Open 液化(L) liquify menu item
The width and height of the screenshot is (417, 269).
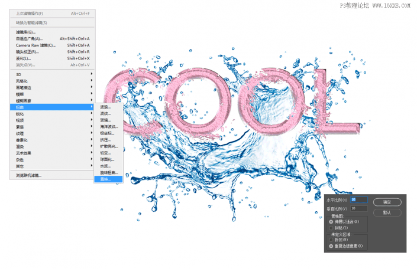click(x=53, y=58)
